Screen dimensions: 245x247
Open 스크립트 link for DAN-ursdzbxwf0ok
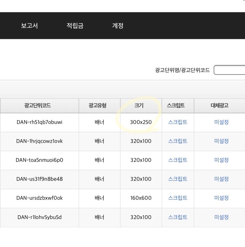coord(178,198)
